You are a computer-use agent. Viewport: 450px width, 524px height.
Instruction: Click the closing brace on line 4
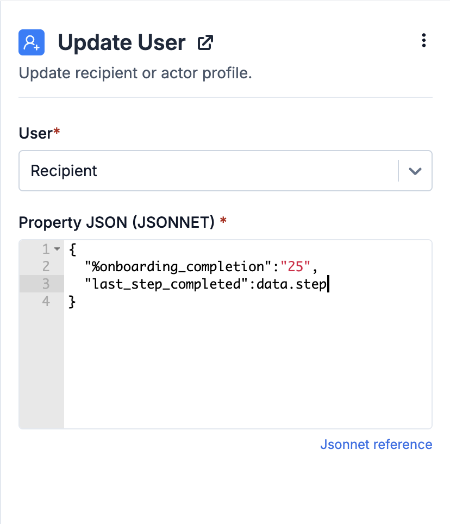tap(72, 302)
